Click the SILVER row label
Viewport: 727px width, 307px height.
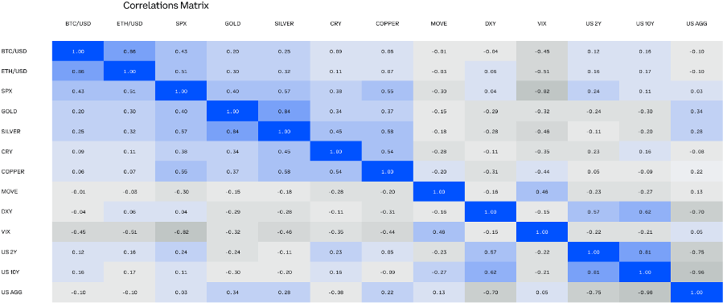click(10, 132)
